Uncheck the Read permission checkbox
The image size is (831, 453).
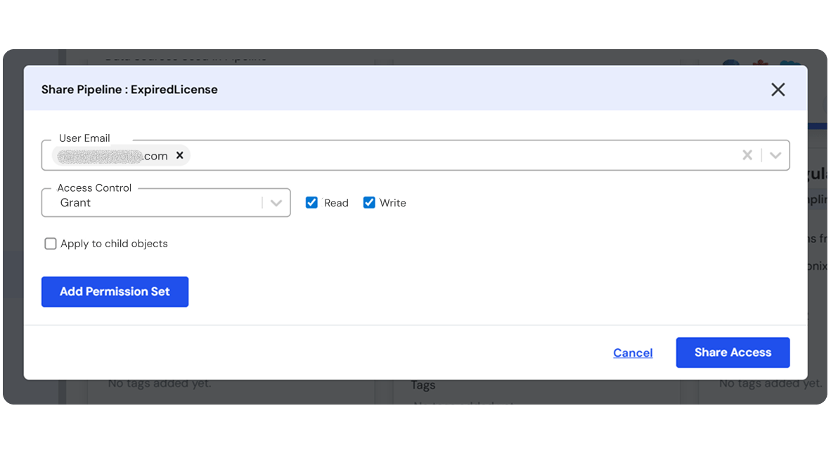tap(311, 203)
